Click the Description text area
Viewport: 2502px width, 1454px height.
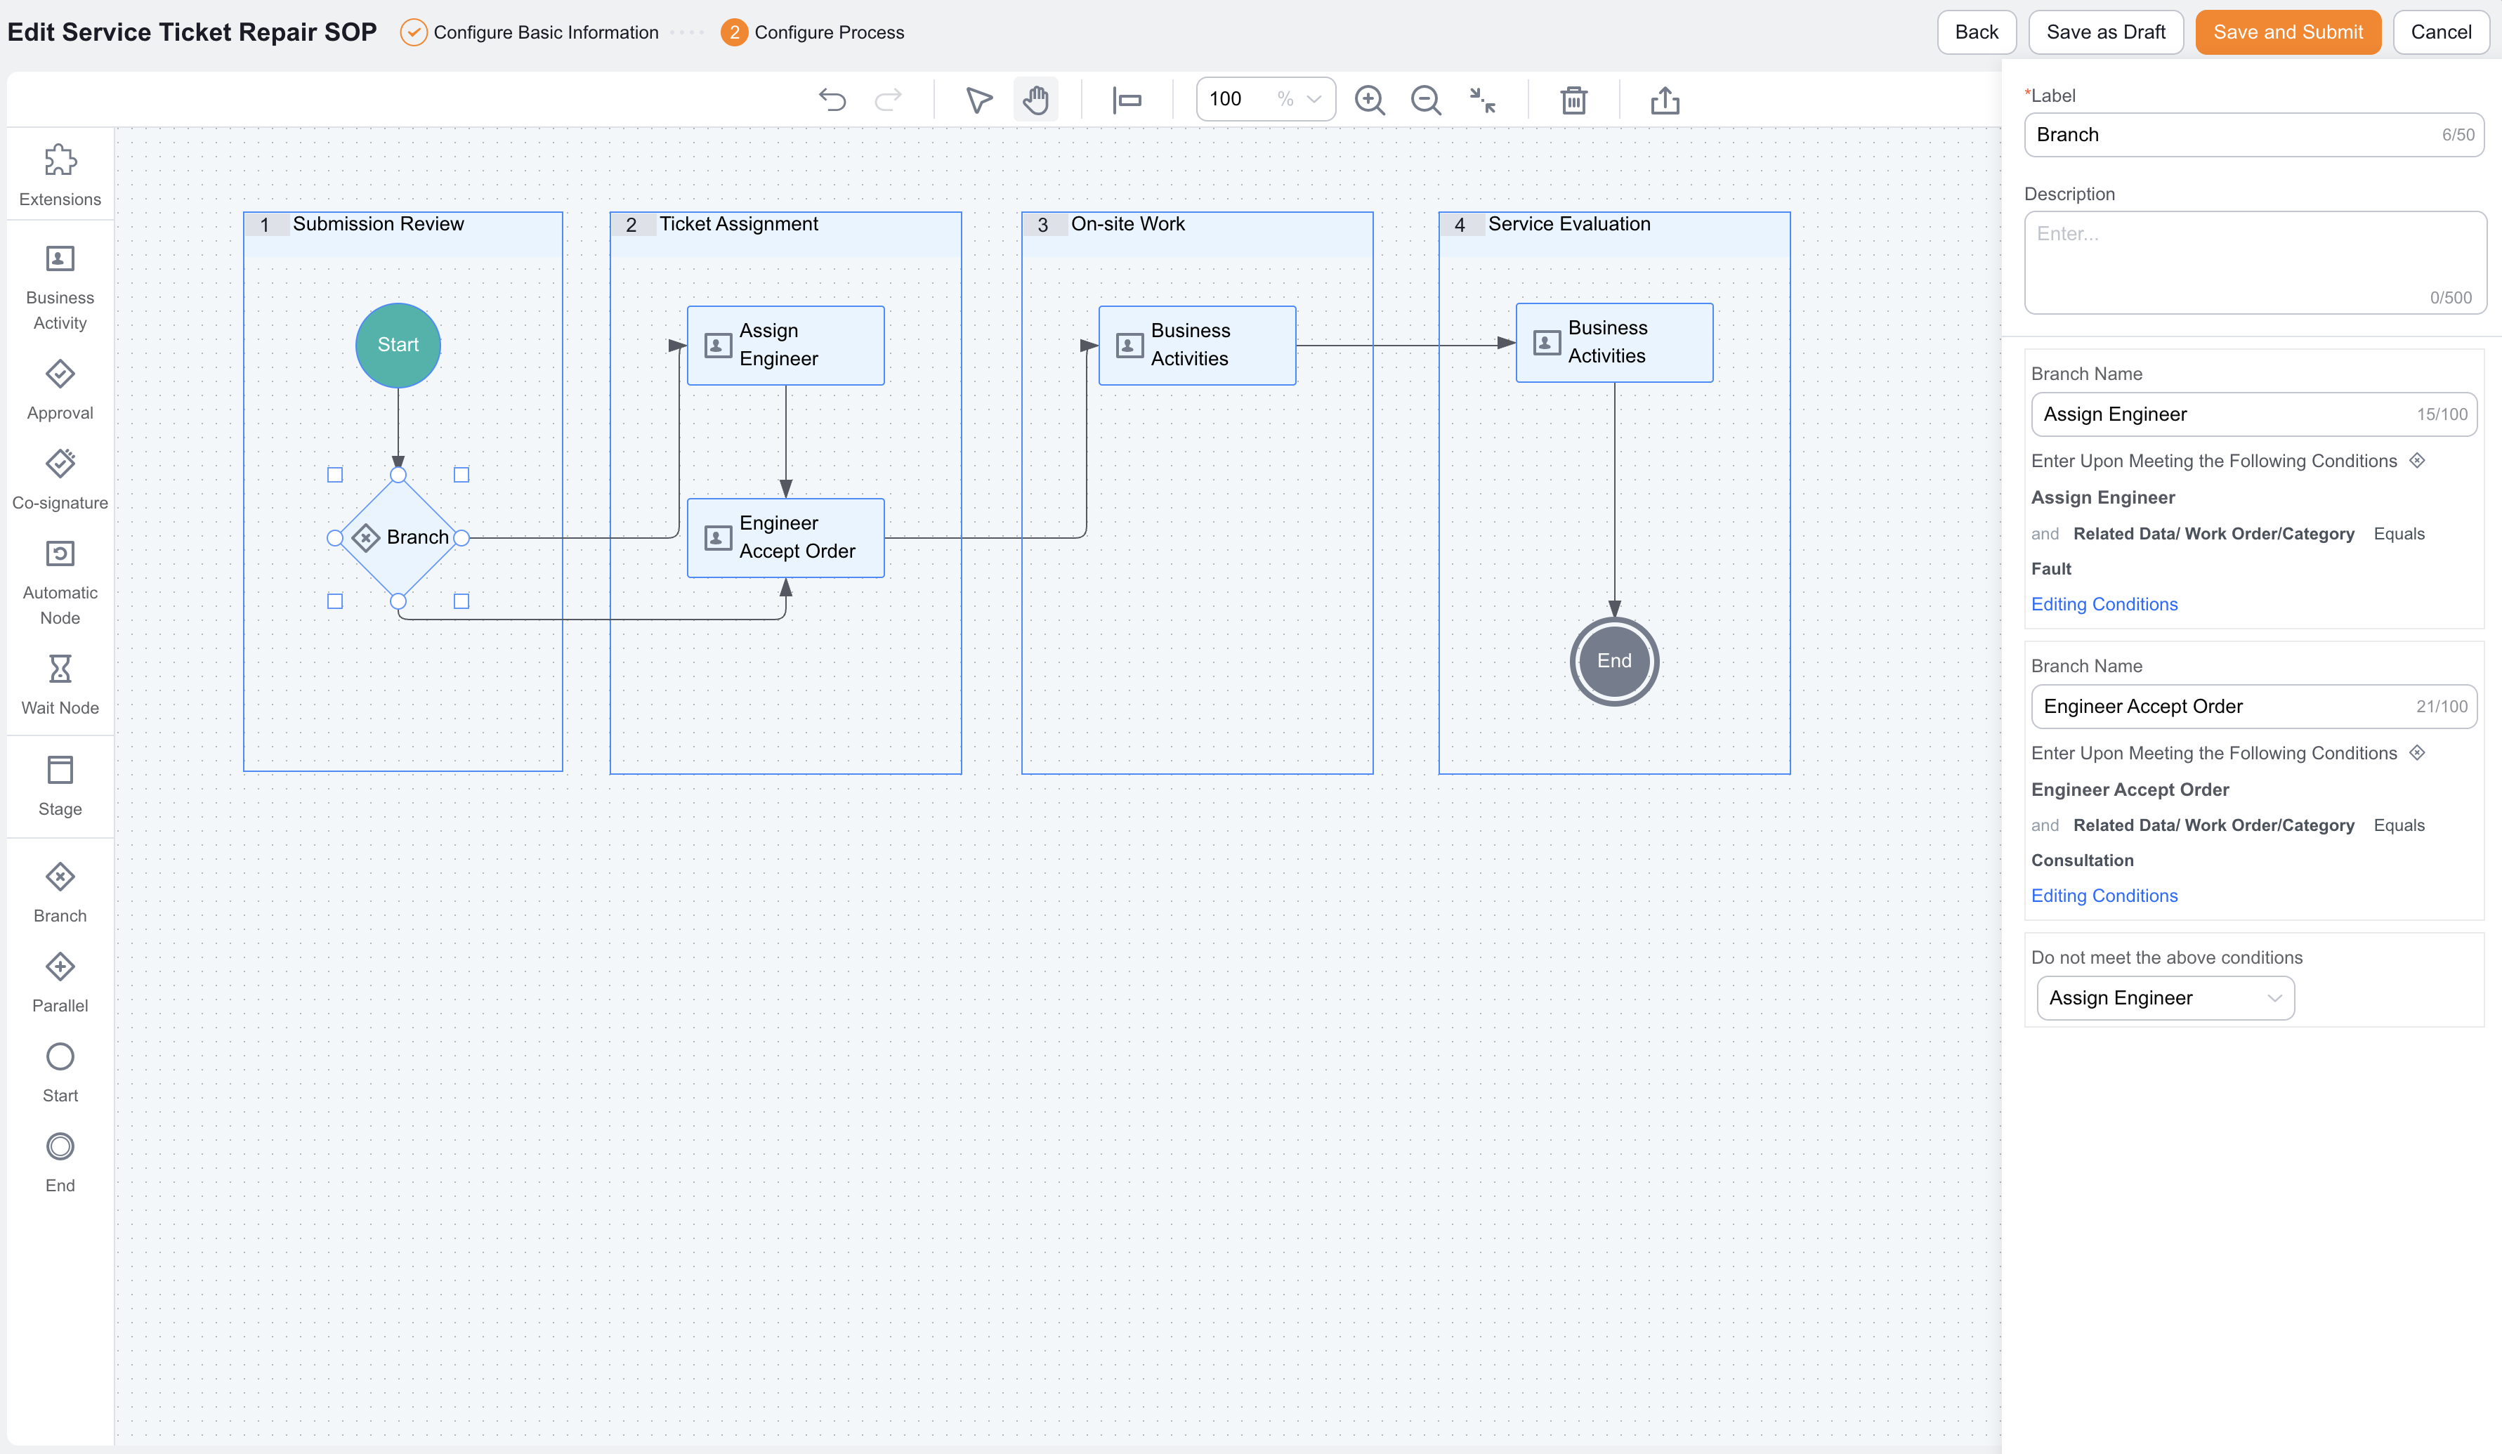coord(2255,262)
